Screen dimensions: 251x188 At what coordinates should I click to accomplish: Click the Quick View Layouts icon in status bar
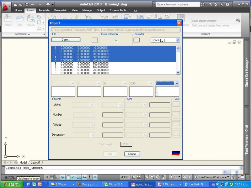click(133, 177)
